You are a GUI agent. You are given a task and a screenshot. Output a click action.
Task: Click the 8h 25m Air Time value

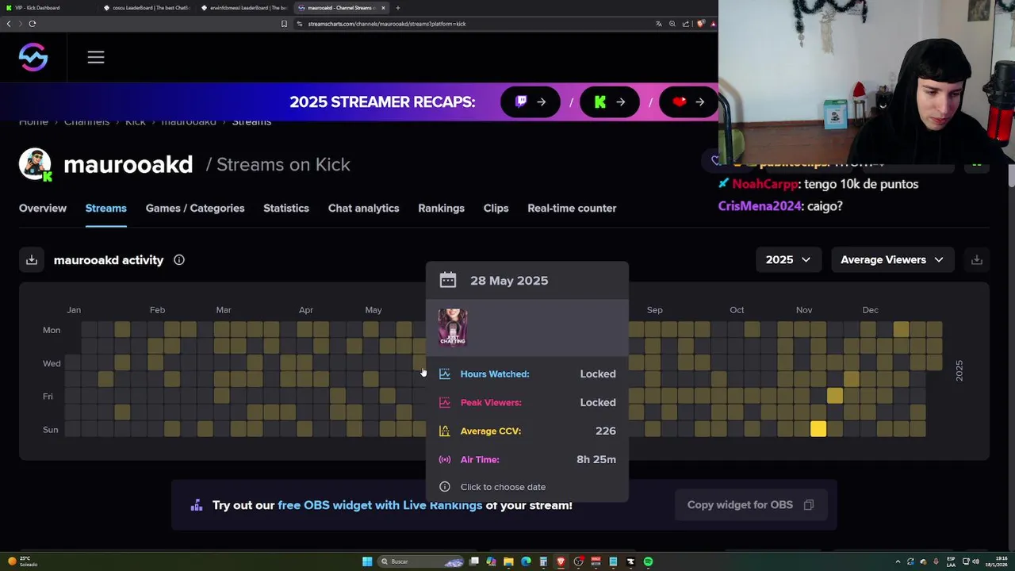tap(596, 459)
